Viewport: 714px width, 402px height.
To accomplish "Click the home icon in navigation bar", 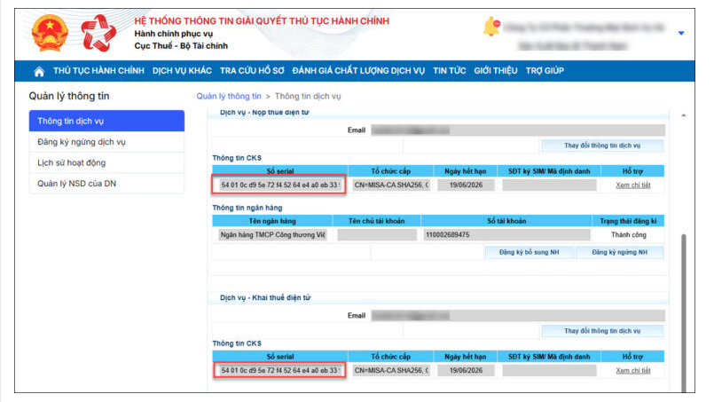I will (x=39, y=71).
